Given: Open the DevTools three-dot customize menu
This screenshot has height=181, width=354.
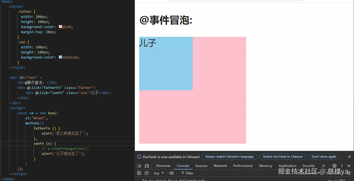Looking at the screenshot, I should [342, 166].
